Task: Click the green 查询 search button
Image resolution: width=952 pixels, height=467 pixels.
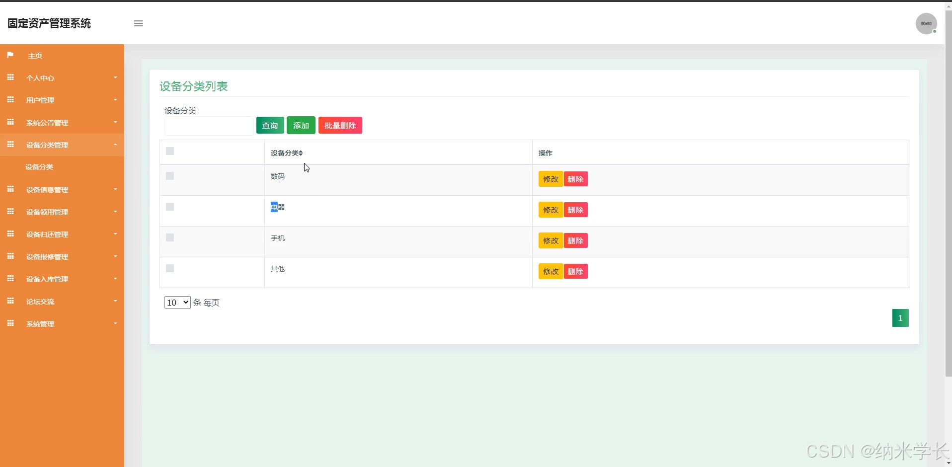Action: tap(270, 125)
